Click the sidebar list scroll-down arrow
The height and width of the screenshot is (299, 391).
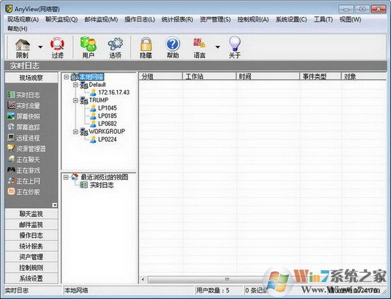click(55, 206)
